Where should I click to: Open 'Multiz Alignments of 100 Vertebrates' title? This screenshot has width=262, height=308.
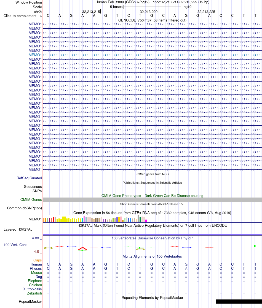click(x=152, y=256)
